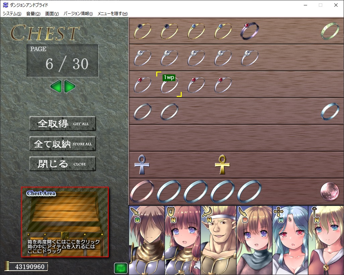This screenshot has height=275, width=344.
Task: Select メニューを隠す(H) menu item
Action: coord(113,14)
